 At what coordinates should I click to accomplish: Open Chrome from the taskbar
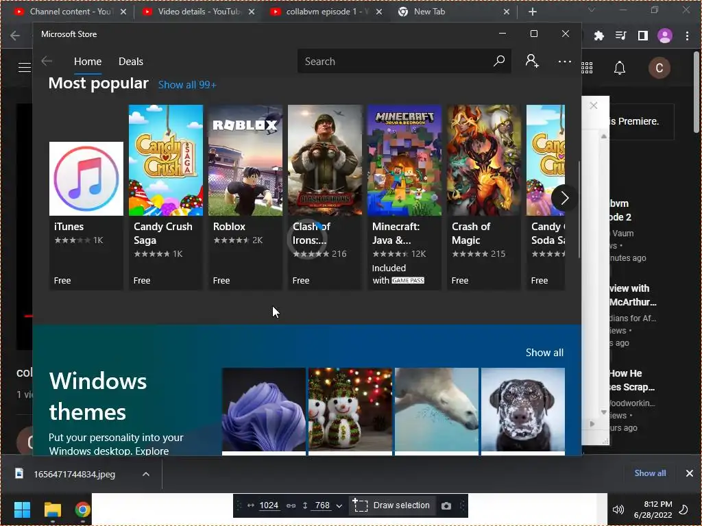point(82,510)
